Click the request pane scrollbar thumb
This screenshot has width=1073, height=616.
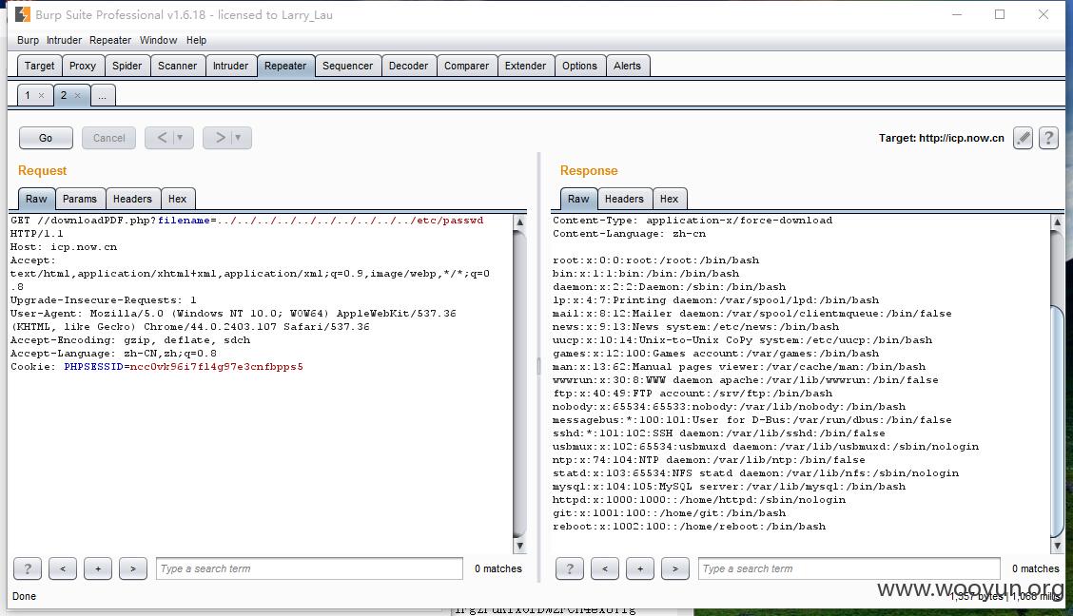tap(519, 383)
